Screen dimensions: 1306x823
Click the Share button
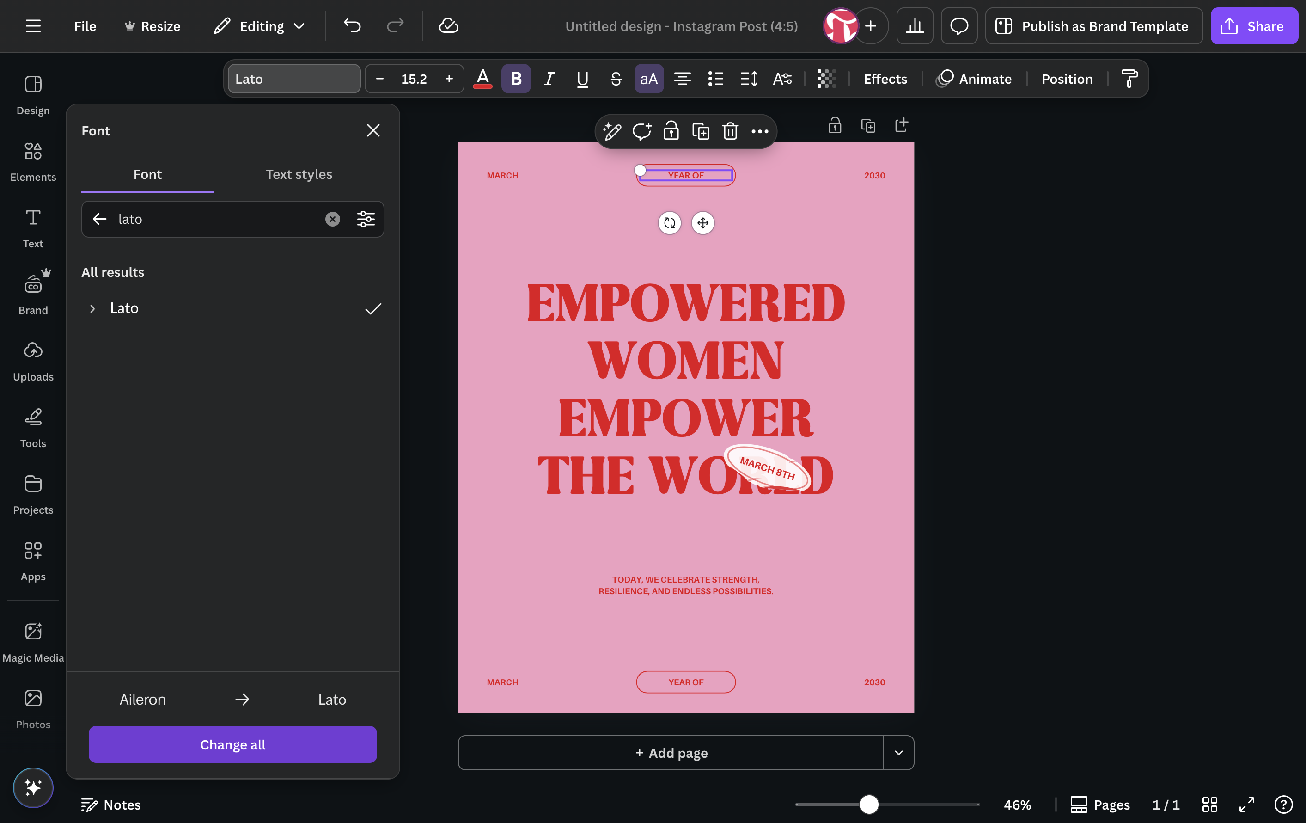click(1254, 26)
